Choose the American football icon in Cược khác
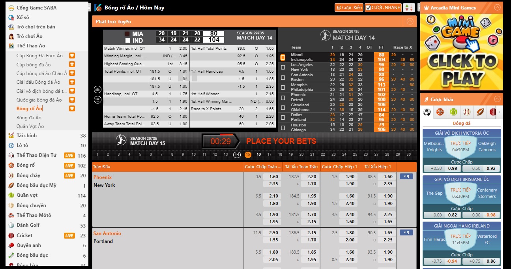The image size is (511, 269). point(480,112)
